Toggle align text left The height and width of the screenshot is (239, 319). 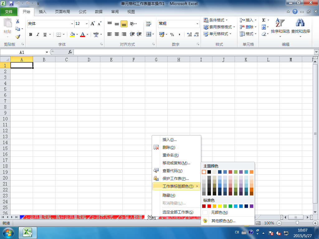[110, 34]
